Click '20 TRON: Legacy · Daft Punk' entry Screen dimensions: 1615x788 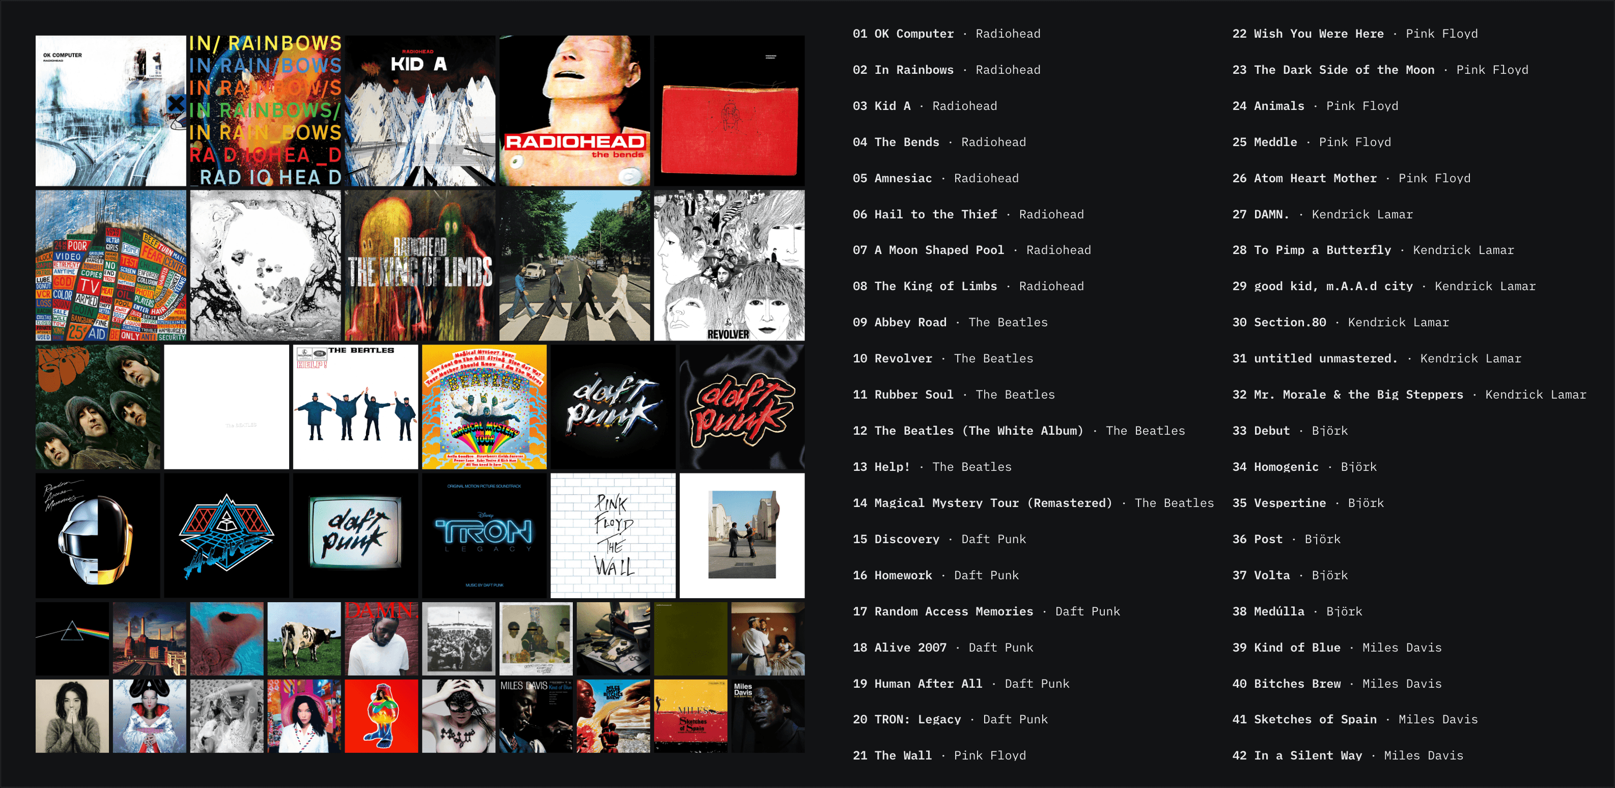(x=950, y=720)
